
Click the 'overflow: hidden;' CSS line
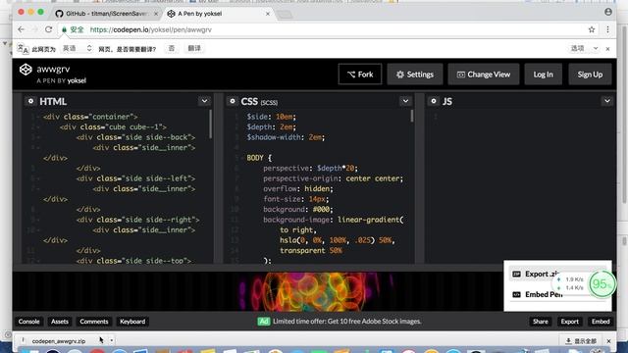(x=298, y=189)
